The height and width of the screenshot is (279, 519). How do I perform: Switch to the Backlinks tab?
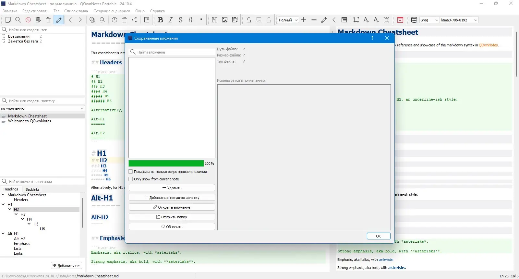(32, 189)
